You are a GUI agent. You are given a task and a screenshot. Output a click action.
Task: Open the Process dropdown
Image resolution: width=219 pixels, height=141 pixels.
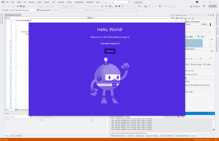pyautogui.click(x=23, y=10)
